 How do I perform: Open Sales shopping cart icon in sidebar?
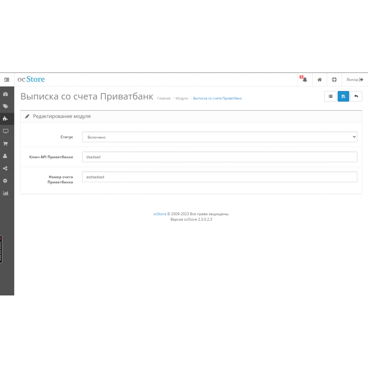coord(6,144)
